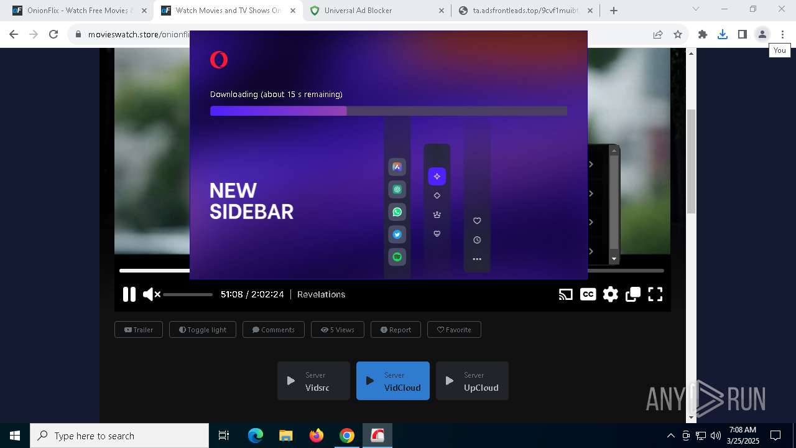Image resolution: width=796 pixels, height=448 pixels.
Task: Unmute the video volume icon
Action: pyautogui.click(x=151, y=294)
